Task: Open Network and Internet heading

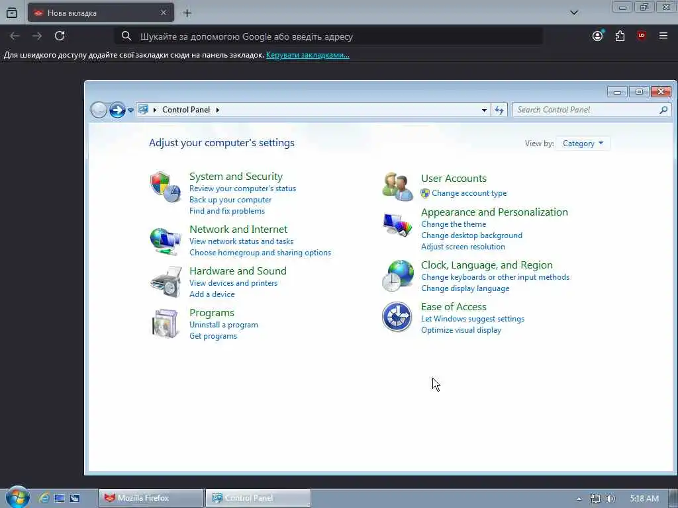Action: click(238, 229)
